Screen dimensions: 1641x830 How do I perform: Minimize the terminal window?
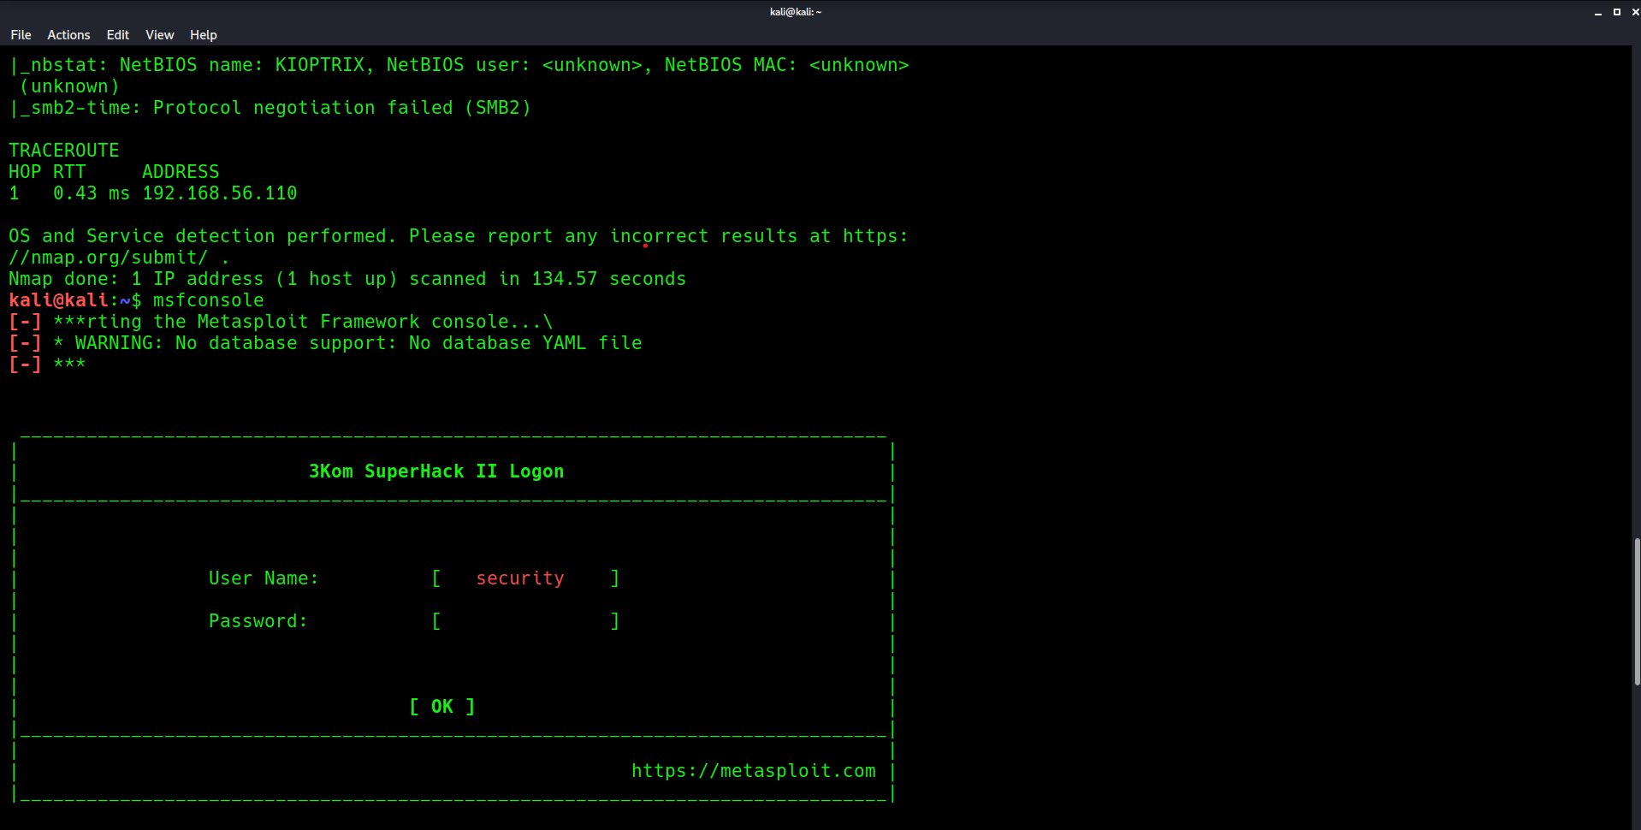[1597, 12]
